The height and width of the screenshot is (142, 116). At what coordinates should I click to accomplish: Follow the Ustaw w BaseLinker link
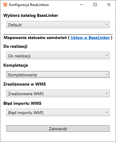90,38
